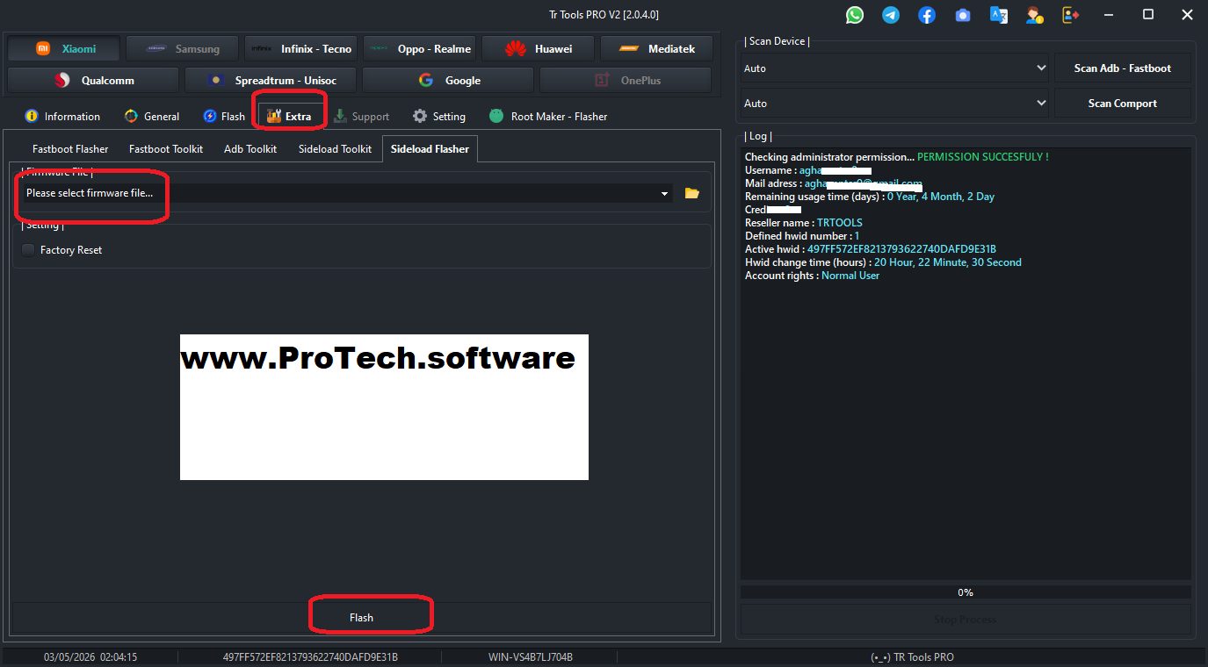The height and width of the screenshot is (667, 1208).
Task: Select the Oppo - Realme brand button
Action: (x=420, y=49)
